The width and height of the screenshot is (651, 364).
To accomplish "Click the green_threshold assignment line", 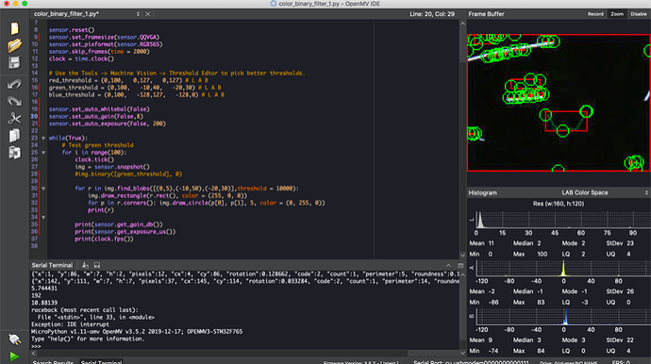I will pos(135,88).
